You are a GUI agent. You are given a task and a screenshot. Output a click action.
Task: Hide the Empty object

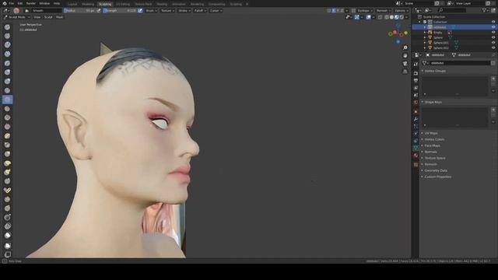point(493,33)
